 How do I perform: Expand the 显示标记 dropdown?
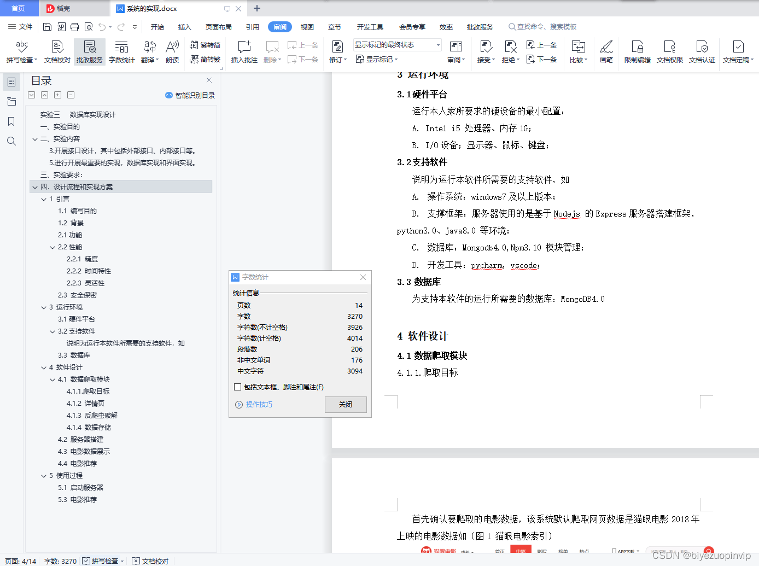coord(377,59)
